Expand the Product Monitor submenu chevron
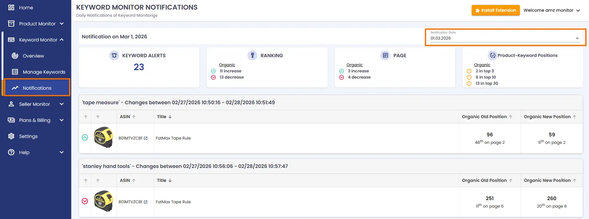Screen dimensions: 589x219 tap(62, 24)
